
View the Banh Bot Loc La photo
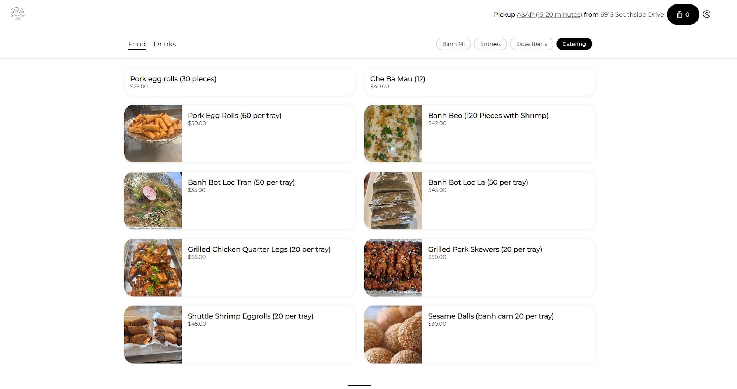393,200
